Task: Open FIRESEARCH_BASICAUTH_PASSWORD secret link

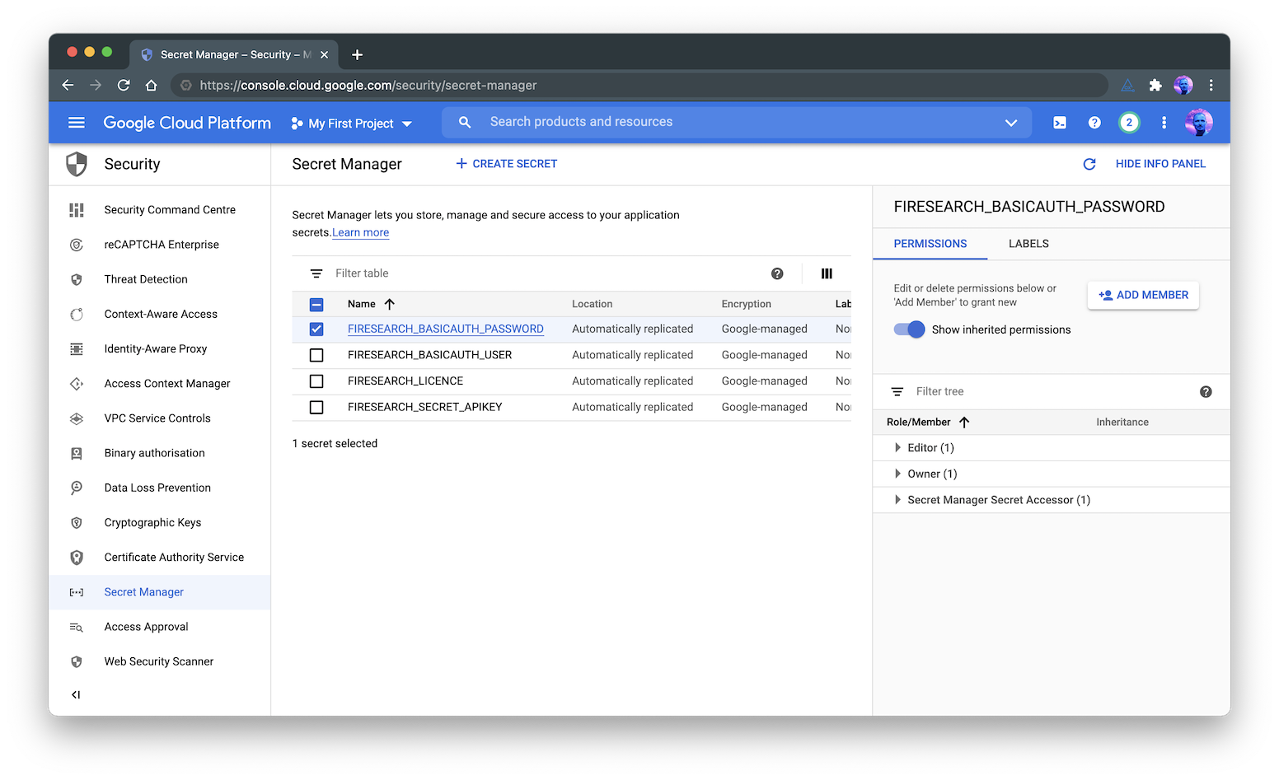Action: [x=446, y=329]
